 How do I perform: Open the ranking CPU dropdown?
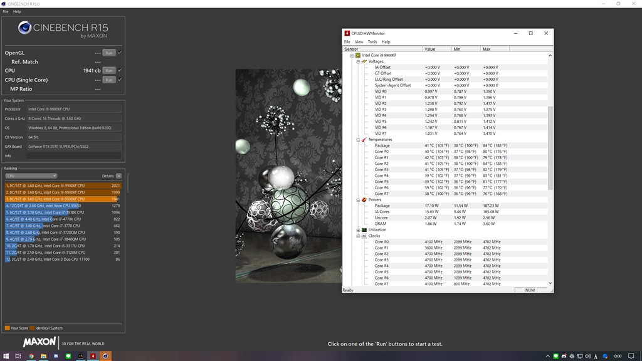[31, 176]
